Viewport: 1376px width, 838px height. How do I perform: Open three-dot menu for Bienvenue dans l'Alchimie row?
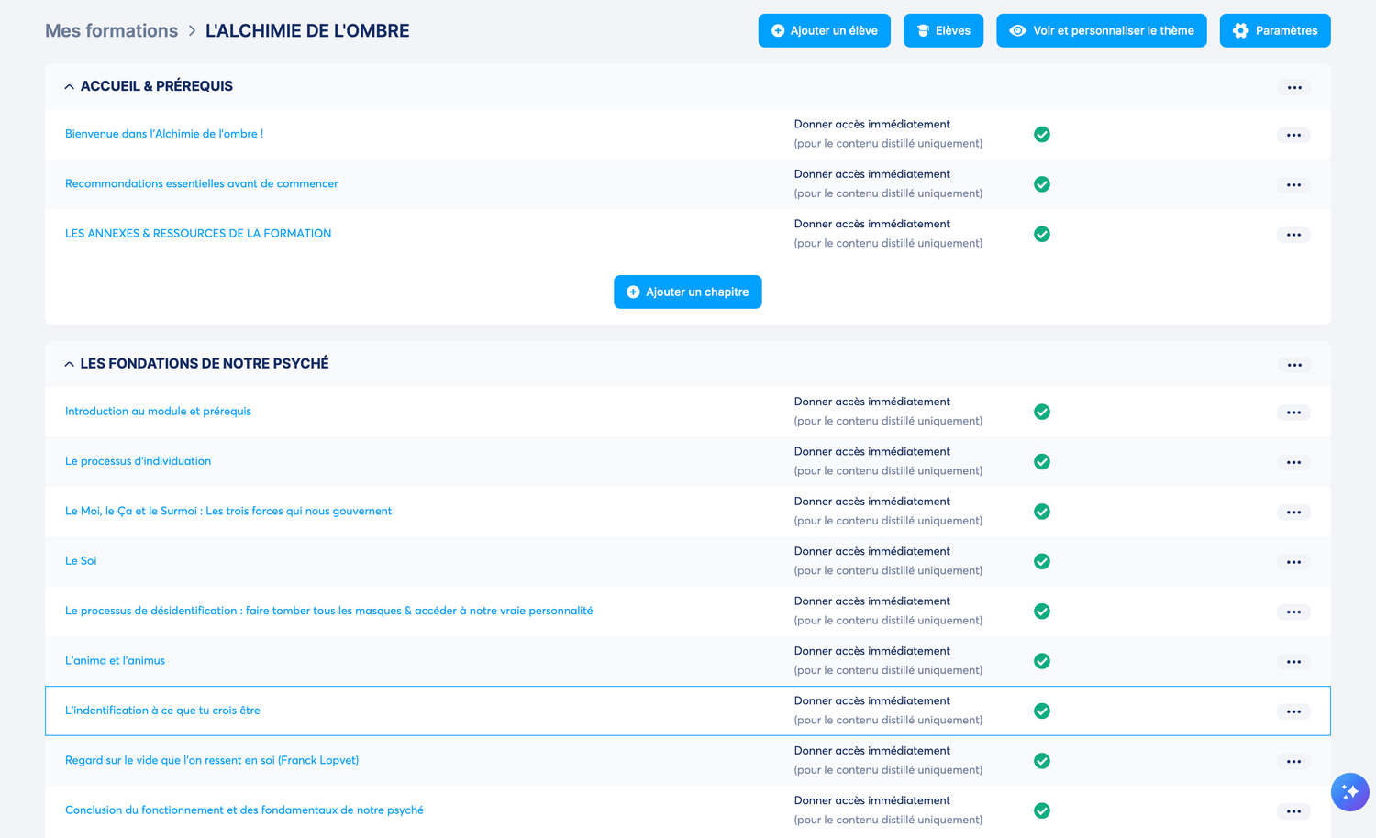tap(1293, 135)
